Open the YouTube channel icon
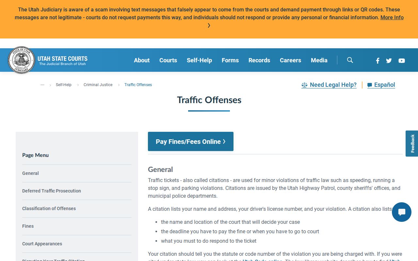This screenshot has width=418, height=261. tap(402, 60)
